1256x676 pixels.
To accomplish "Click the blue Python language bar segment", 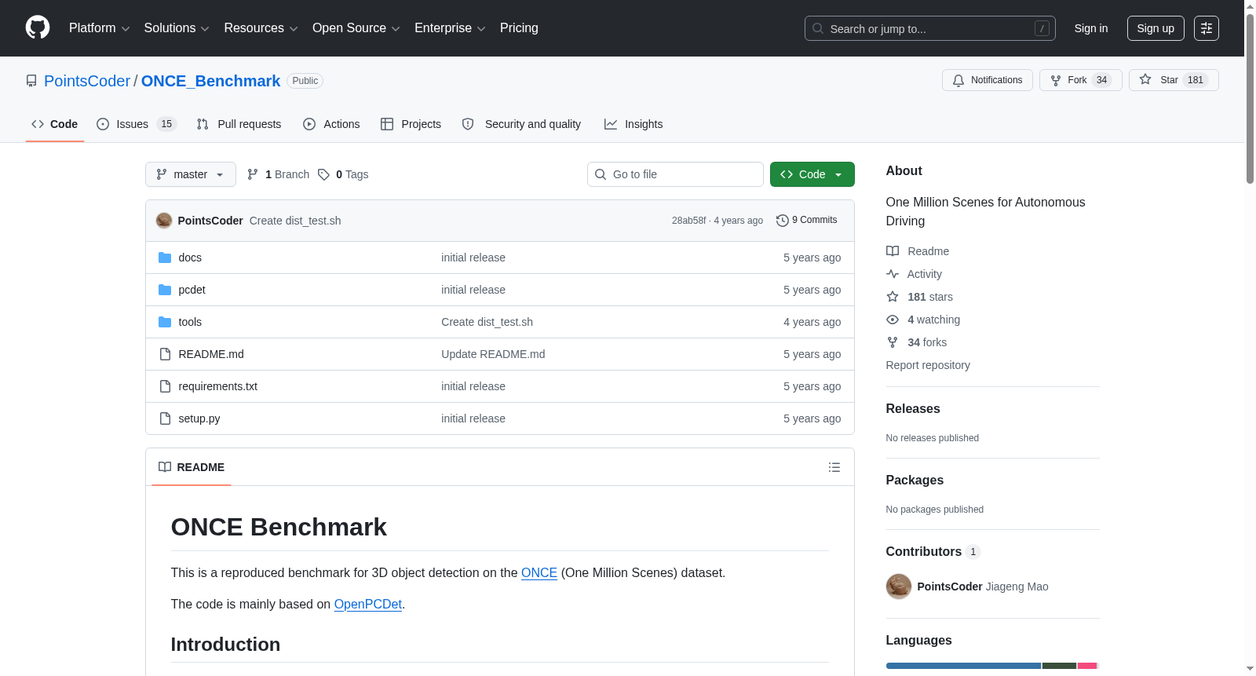I will click(963, 666).
